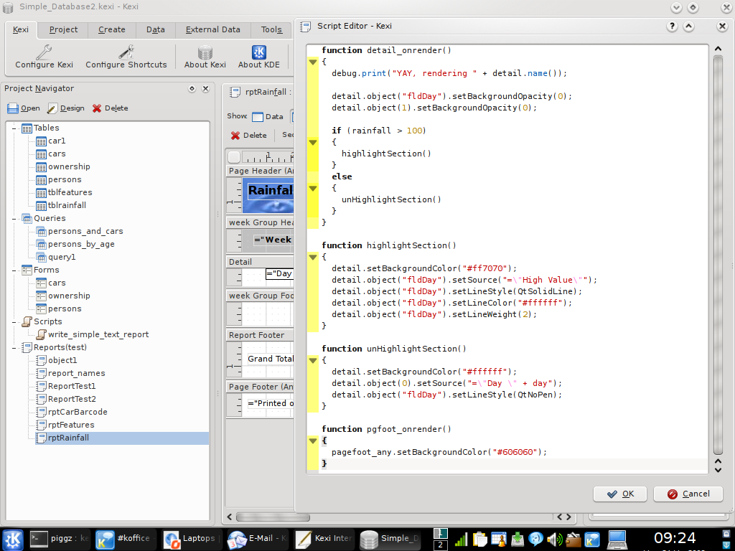The image size is (735, 551).
Task: Collapse the Queries tree group
Action: tap(14, 218)
